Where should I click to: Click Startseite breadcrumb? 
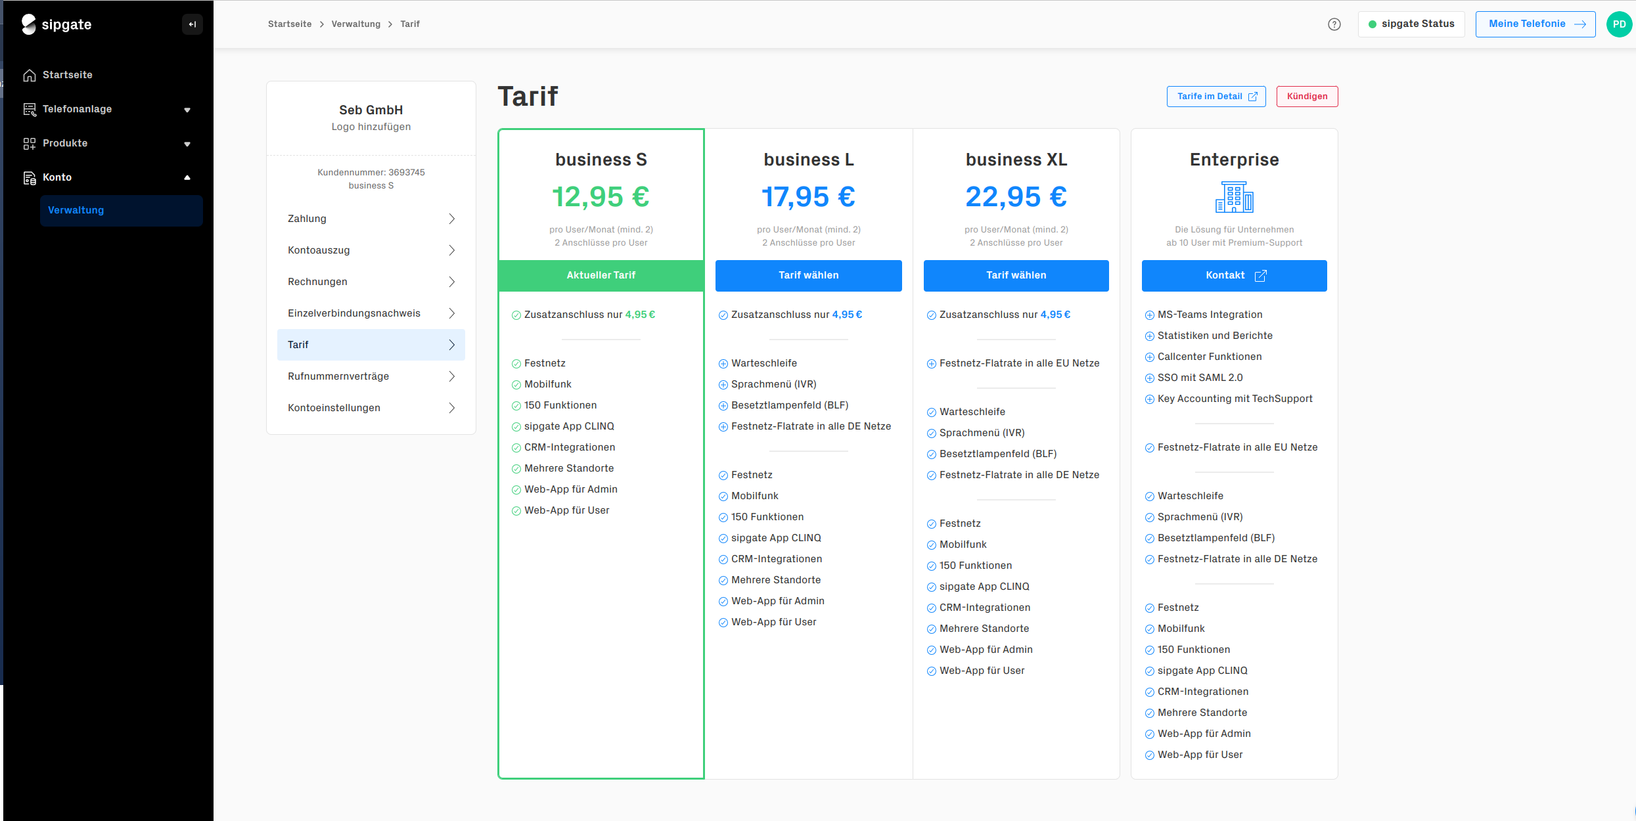point(290,24)
